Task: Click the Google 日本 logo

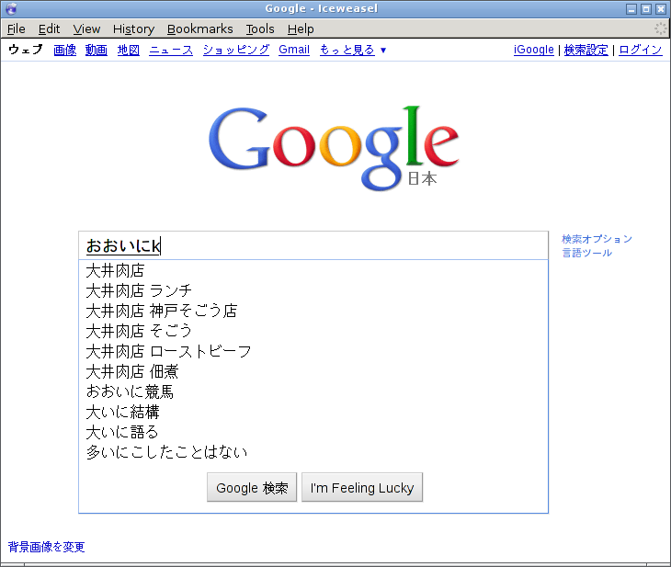Action: click(x=334, y=148)
